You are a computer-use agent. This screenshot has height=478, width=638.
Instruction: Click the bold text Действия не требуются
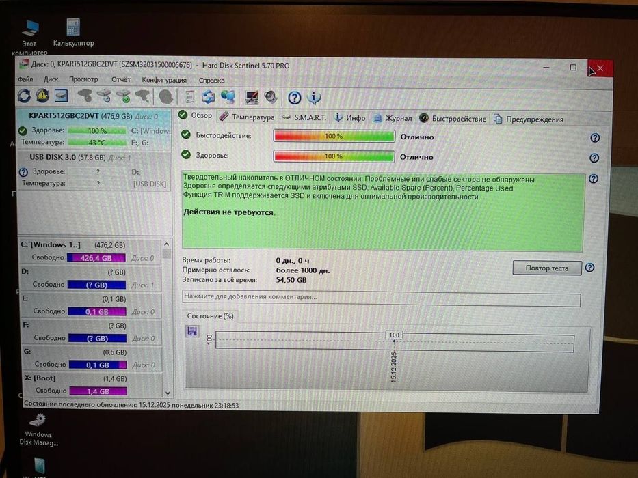229,212
